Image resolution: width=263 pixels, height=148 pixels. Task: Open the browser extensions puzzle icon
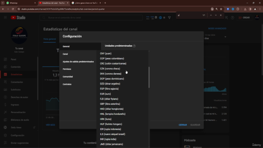point(238,9)
